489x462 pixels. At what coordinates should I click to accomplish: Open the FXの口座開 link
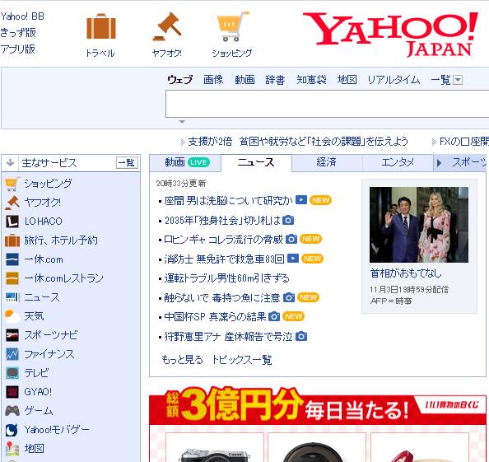pos(464,142)
